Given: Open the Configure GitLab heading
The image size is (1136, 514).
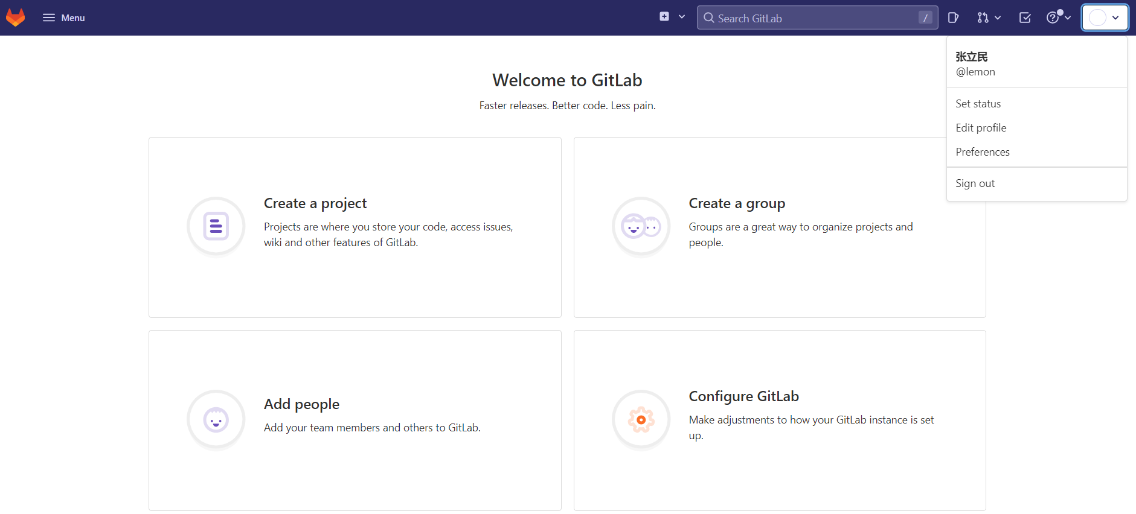Looking at the screenshot, I should [744, 396].
